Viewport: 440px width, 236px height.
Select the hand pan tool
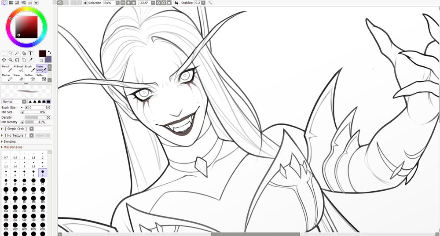click(x=24, y=60)
